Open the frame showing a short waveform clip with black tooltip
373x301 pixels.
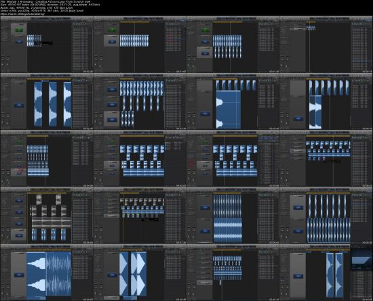coord(47,45)
